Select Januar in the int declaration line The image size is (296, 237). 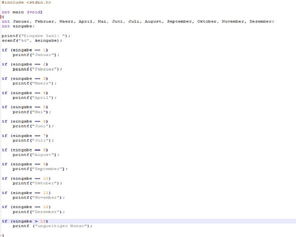(21, 21)
